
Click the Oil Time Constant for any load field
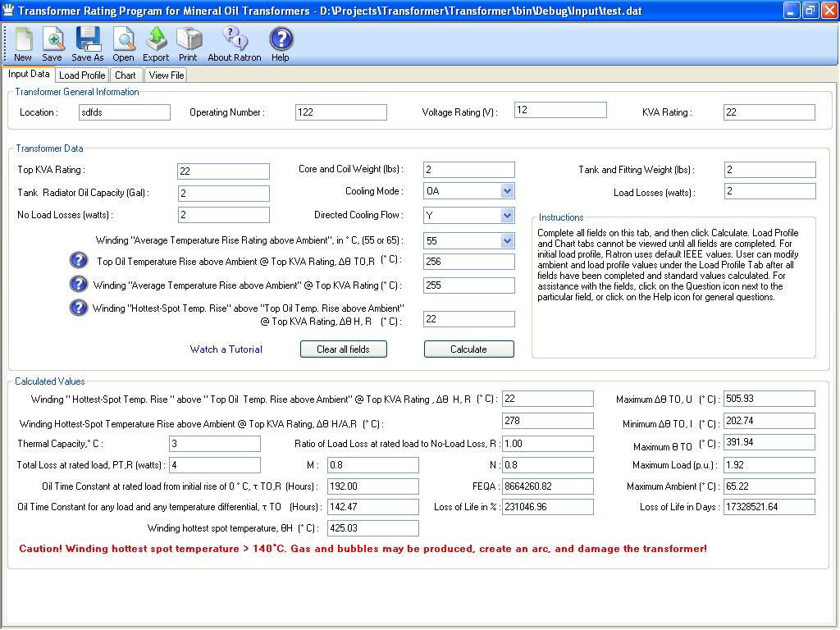pos(373,507)
